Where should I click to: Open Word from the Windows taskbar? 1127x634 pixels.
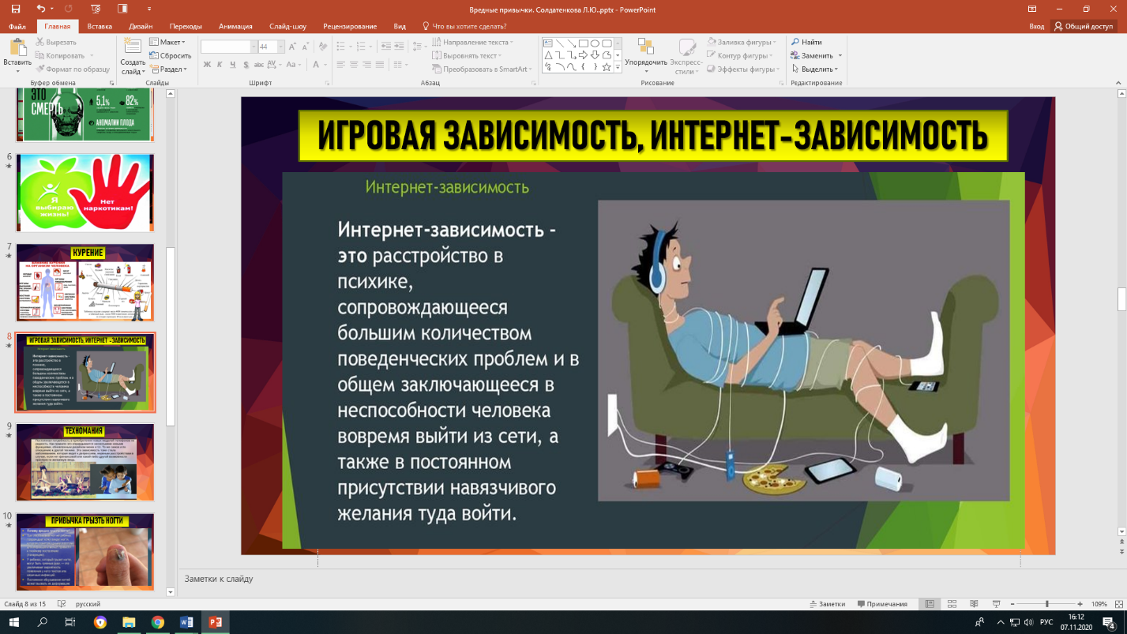(186, 622)
